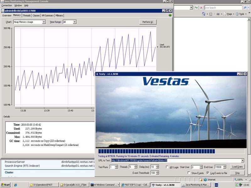
Task: Enable the AD Login checkbox
Action: pos(167,167)
